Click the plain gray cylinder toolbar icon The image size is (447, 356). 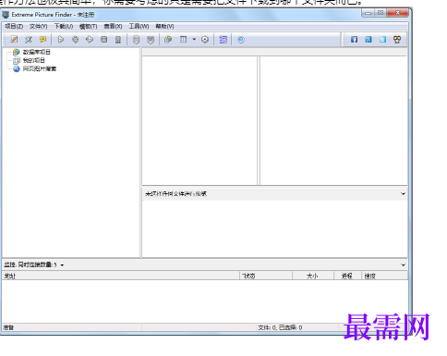(104, 40)
